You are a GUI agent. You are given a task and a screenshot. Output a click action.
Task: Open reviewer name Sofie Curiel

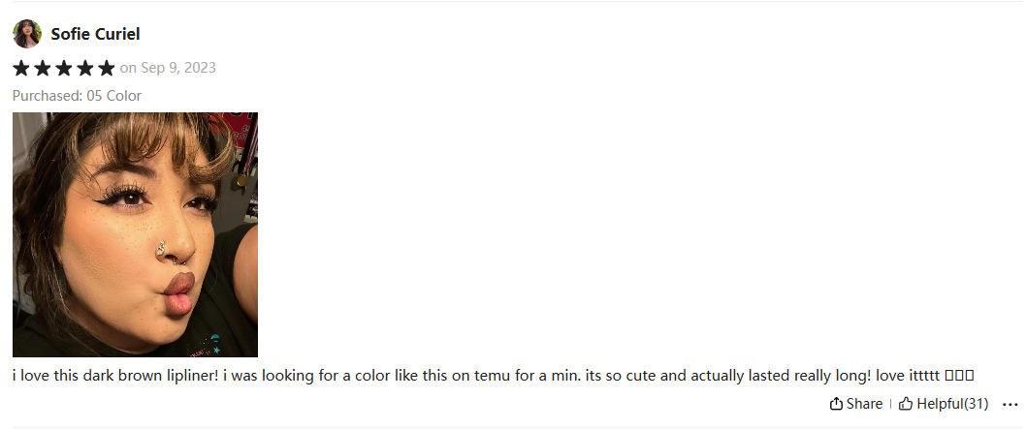click(x=95, y=35)
